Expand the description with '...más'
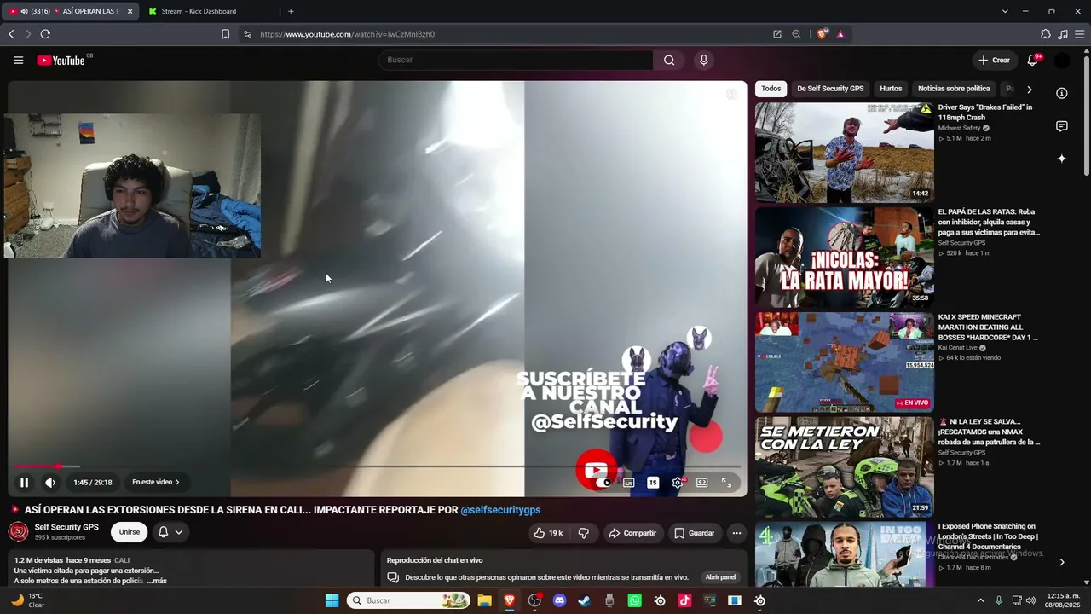This screenshot has width=1091, height=614. point(157,581)
